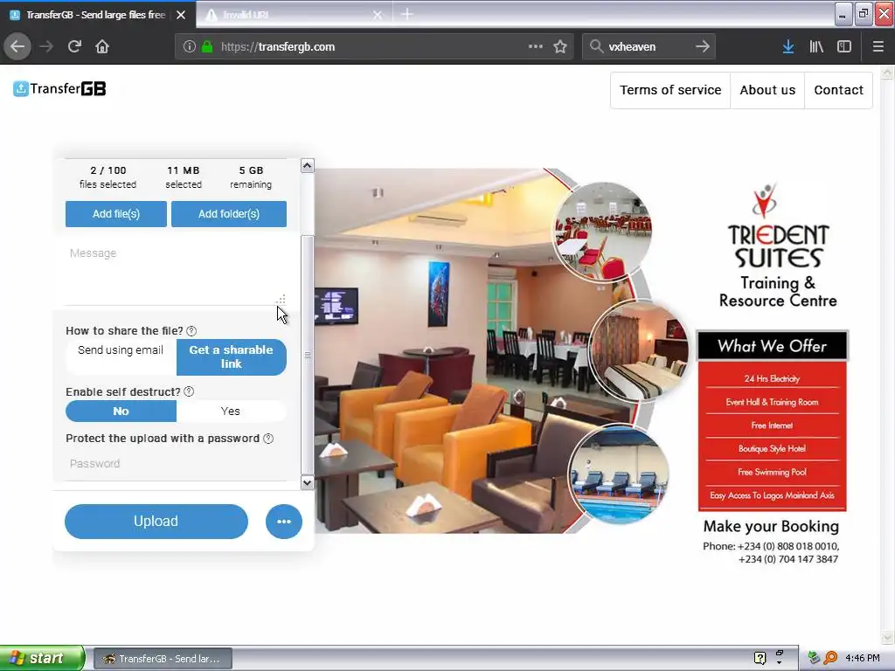
Task: Open the Library bookmarks icon
Action: click(x=816, y=46)
